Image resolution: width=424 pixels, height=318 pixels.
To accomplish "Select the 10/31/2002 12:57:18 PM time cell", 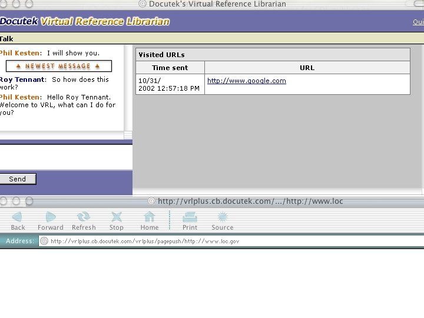I will (x=170, y=84).
